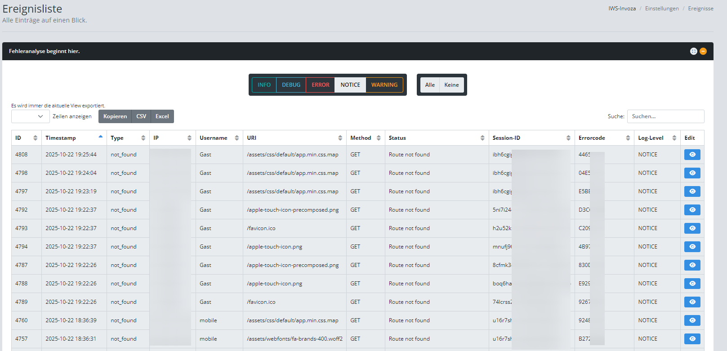Collapse the Fehleranalyse panel with orange minus
Image resolution: width=727 pixels, height=351 pixels.
click(x=703, y=51)
